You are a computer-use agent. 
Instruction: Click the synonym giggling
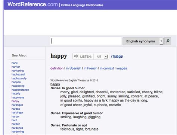(94, 117)
